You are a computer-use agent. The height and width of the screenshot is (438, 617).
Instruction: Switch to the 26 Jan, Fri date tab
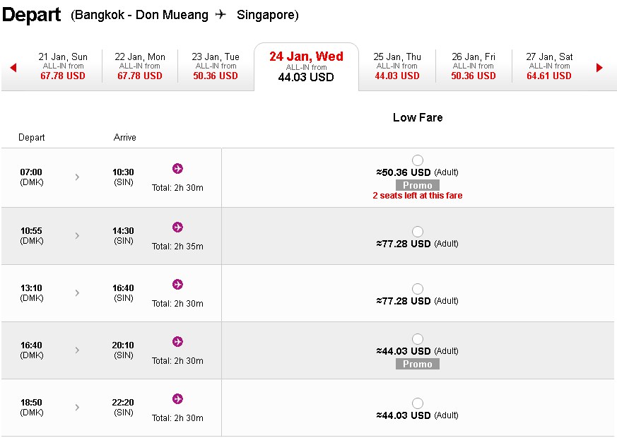click(474, 66)
